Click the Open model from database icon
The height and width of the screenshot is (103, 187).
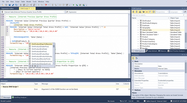6,5
